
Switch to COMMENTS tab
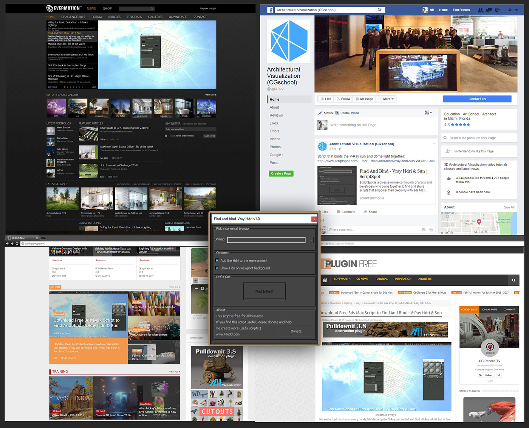(x=509, y=309)
